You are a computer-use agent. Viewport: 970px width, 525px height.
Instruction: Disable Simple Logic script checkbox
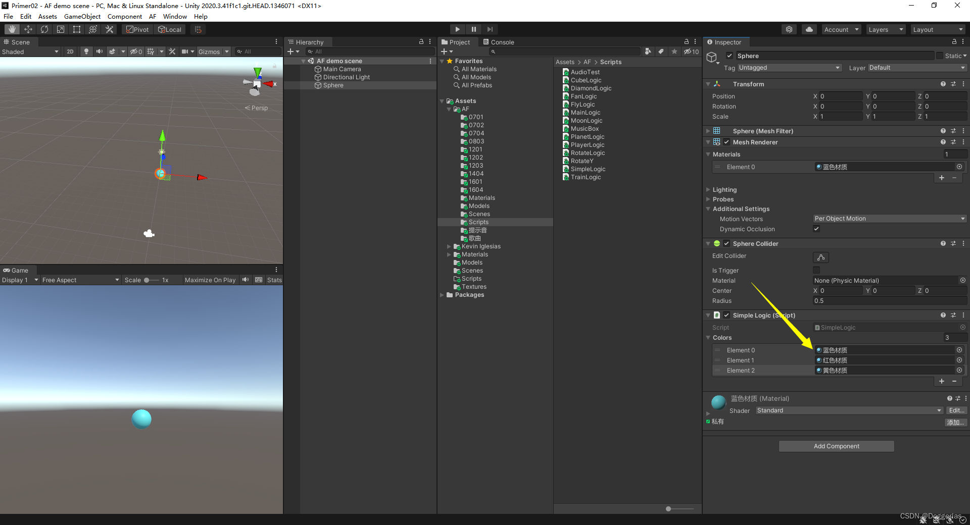[726, 315]
